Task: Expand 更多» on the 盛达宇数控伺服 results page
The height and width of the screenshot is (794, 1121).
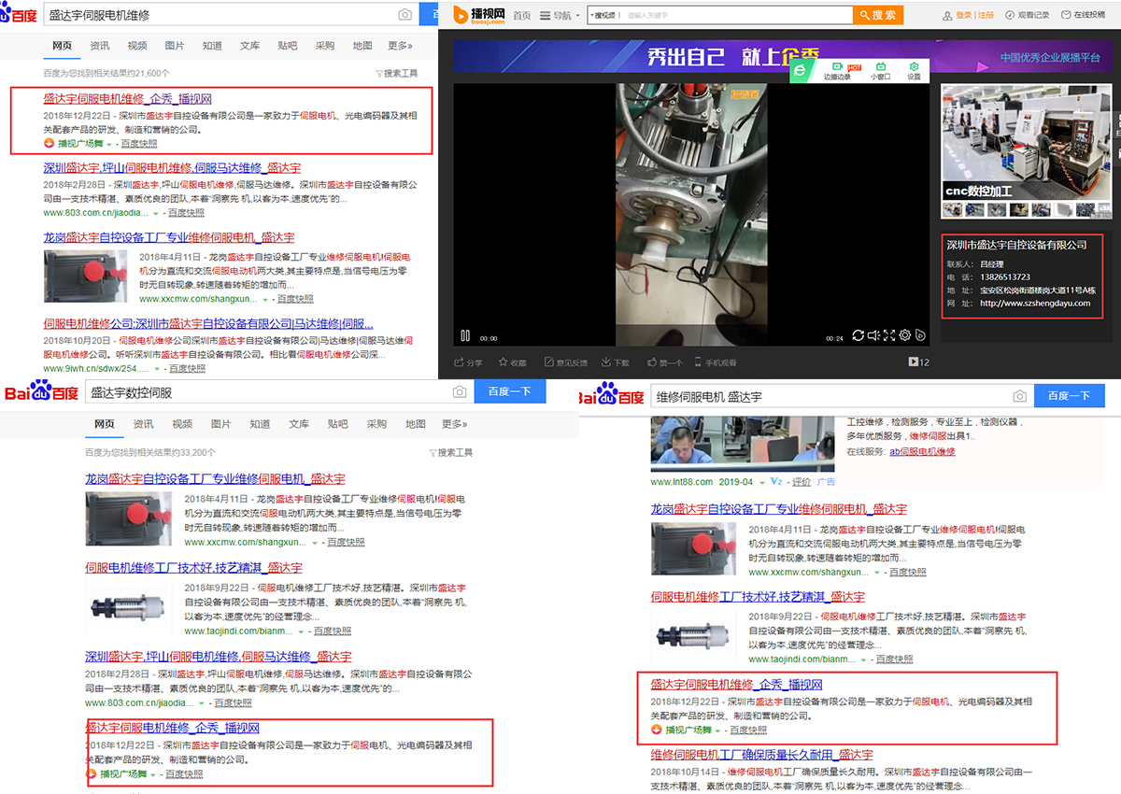Action: click(454, 424)
